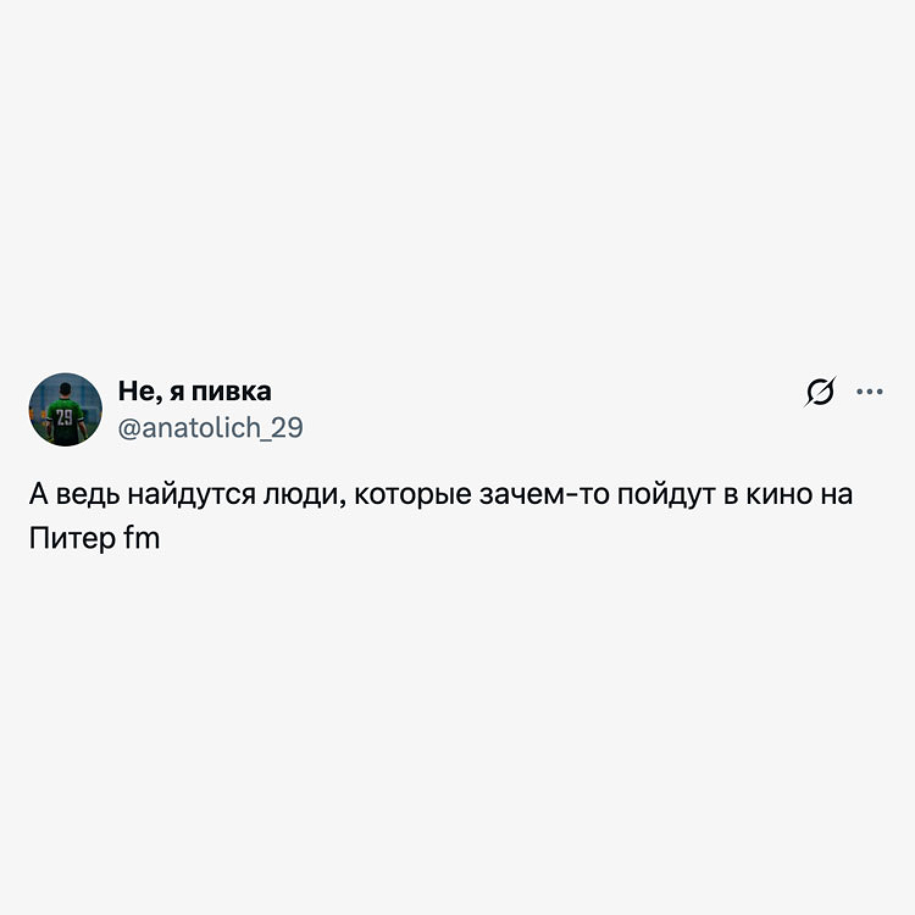Click the word "пойдут" in the tweet
Screen dimensions: 915x915
coord(667,495)
